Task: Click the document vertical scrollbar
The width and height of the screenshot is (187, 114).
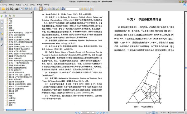Action: (x=186, y=61)
